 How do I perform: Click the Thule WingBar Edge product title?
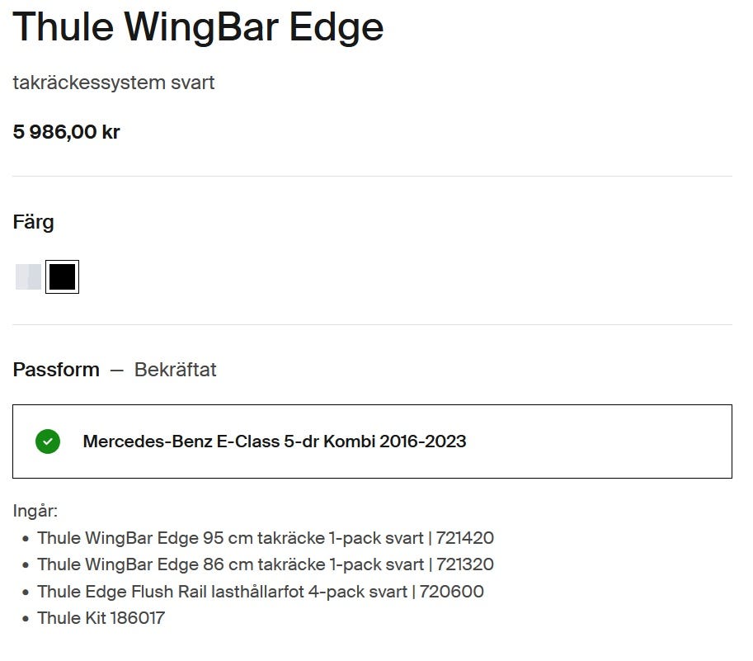(198, 27)
